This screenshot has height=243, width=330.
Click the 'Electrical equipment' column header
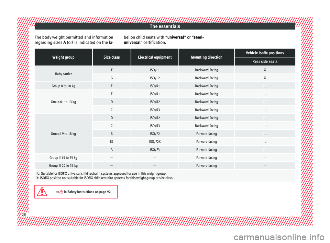(x=155, y=57)
